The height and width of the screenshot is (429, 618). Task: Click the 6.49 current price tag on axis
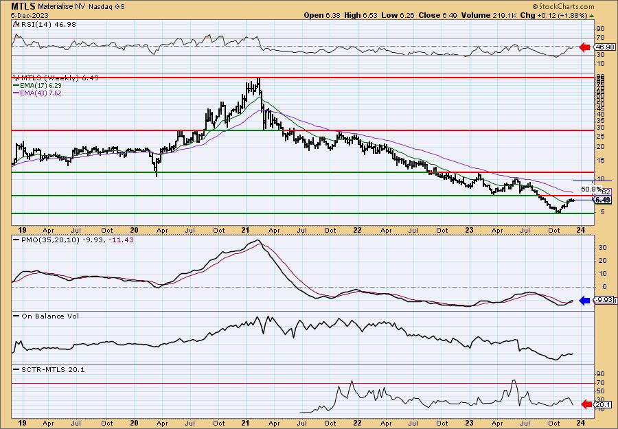click(603, 200)
